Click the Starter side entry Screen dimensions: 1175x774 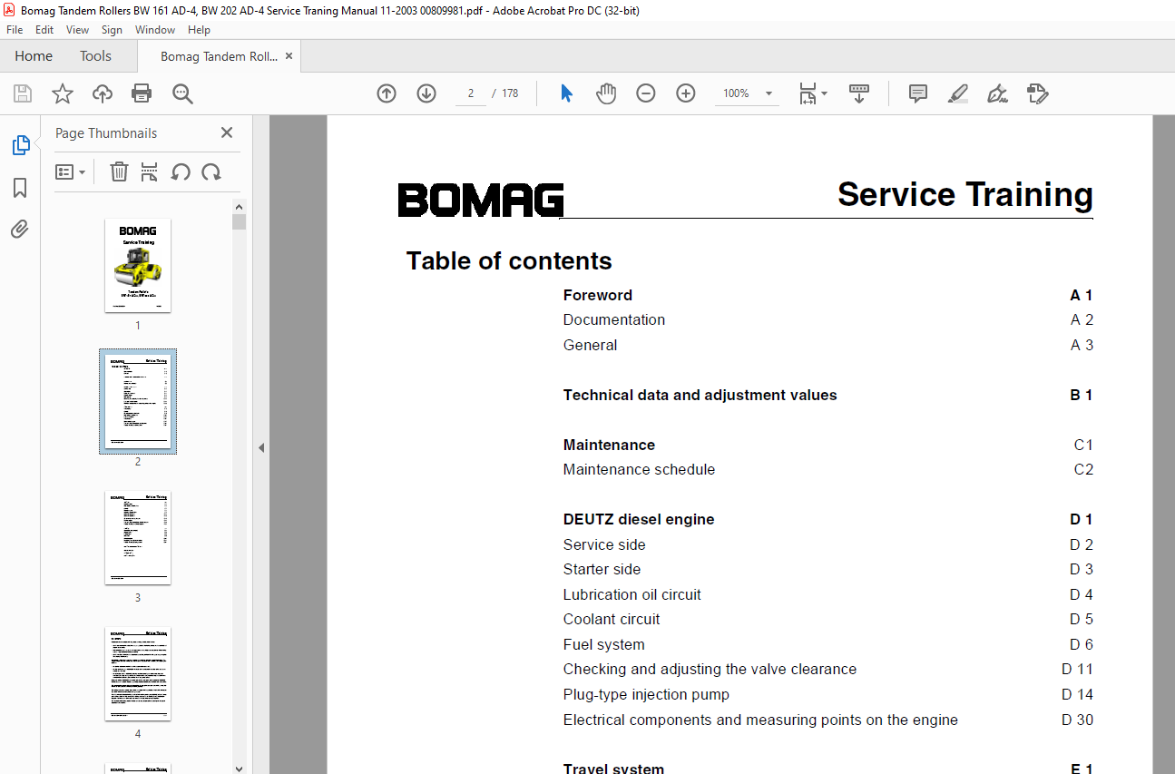(602, 569)
